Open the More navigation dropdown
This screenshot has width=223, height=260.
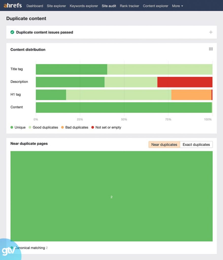click(177, 6)
